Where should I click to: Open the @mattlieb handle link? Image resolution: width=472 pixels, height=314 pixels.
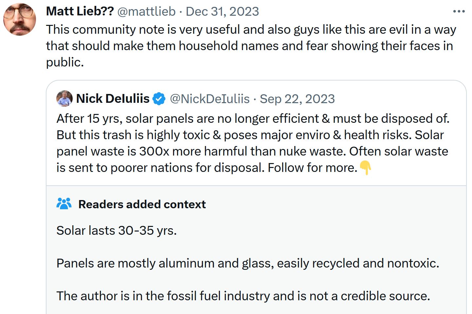pos(146,11)
